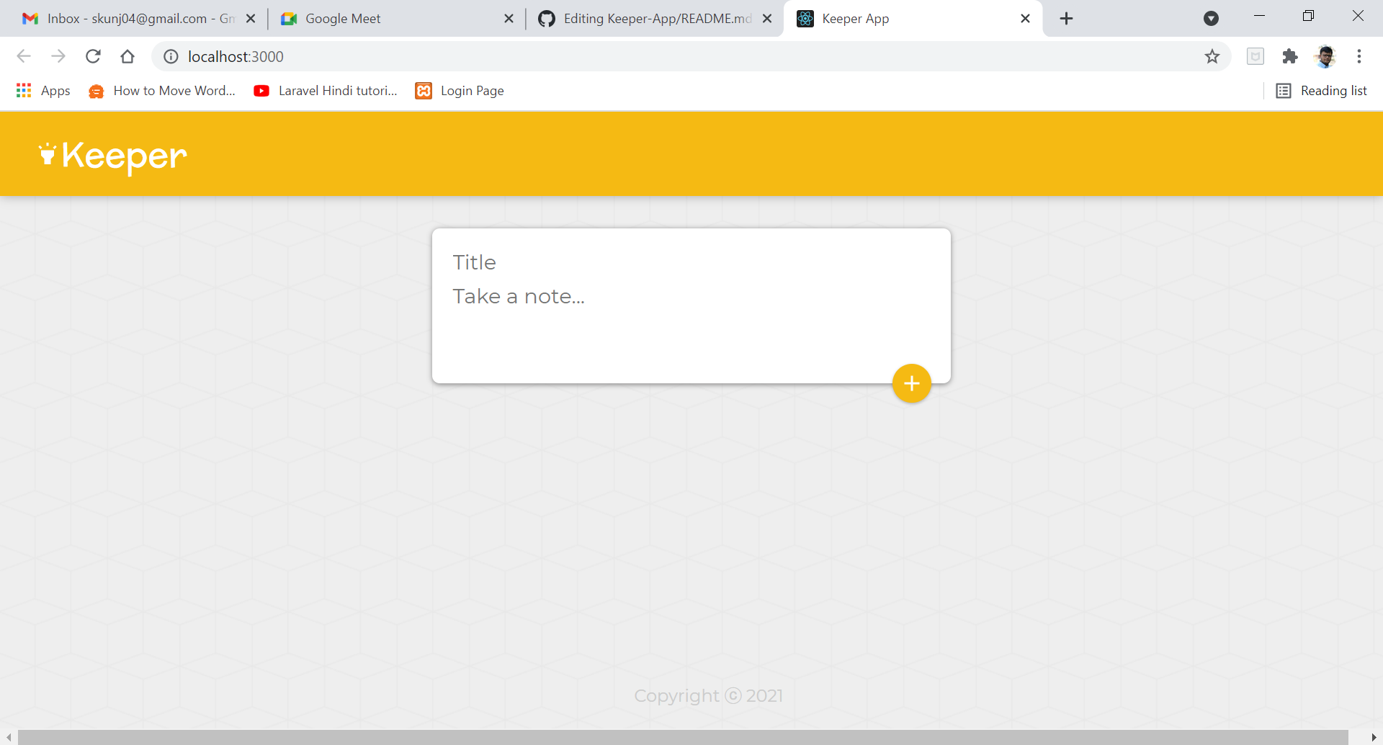Reload the current page
Image resolution: width=1383 pixels, height=745 pixels.
(93, 56)
